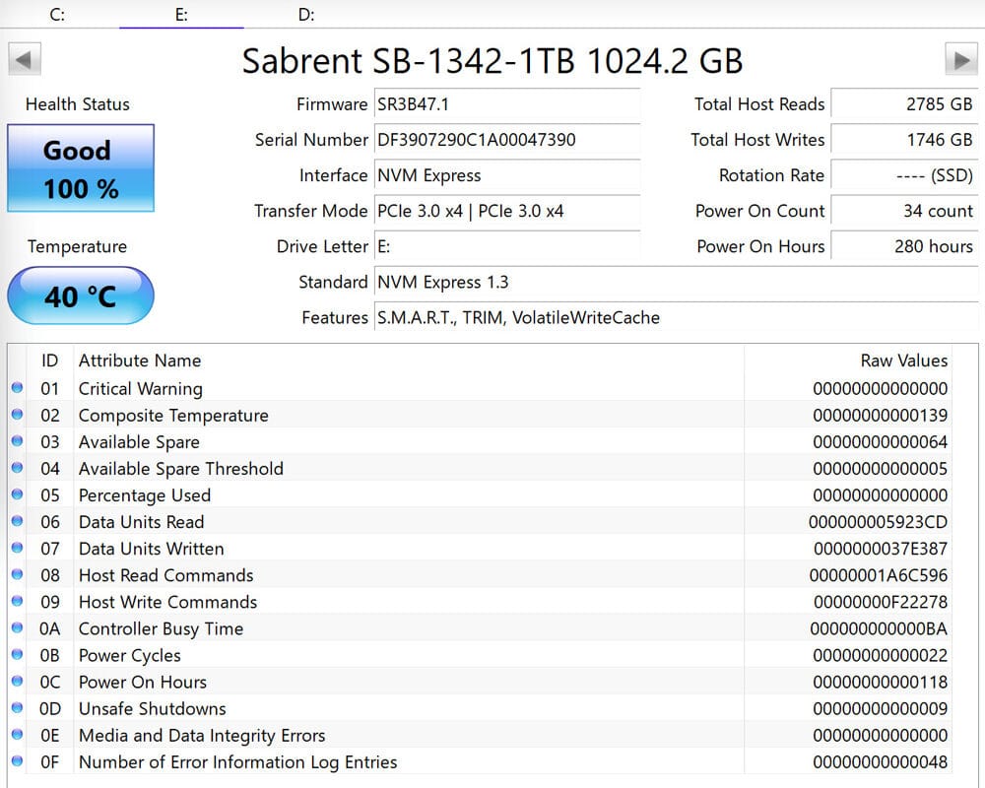This screenshot has height=788, width=985.
Task: Select Number of Error Information Log Entries
Action: [x=237, y=762]
